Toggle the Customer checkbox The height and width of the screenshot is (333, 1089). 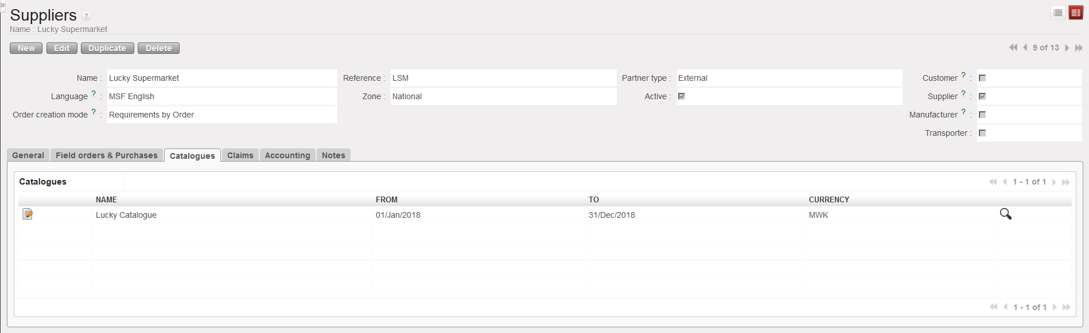click(x=982, y=78)
